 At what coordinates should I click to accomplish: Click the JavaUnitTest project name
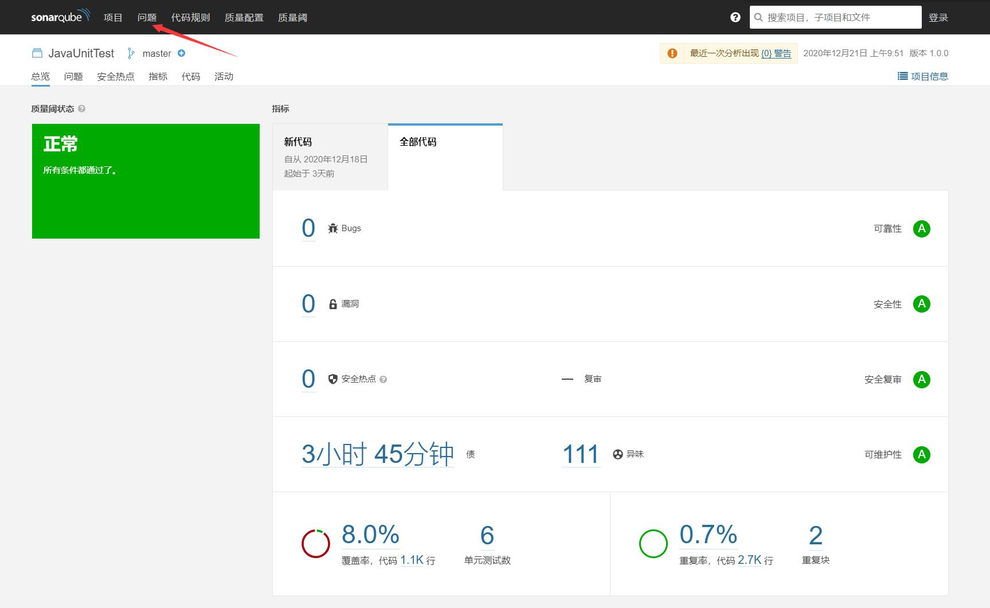[x=81, y=53]
